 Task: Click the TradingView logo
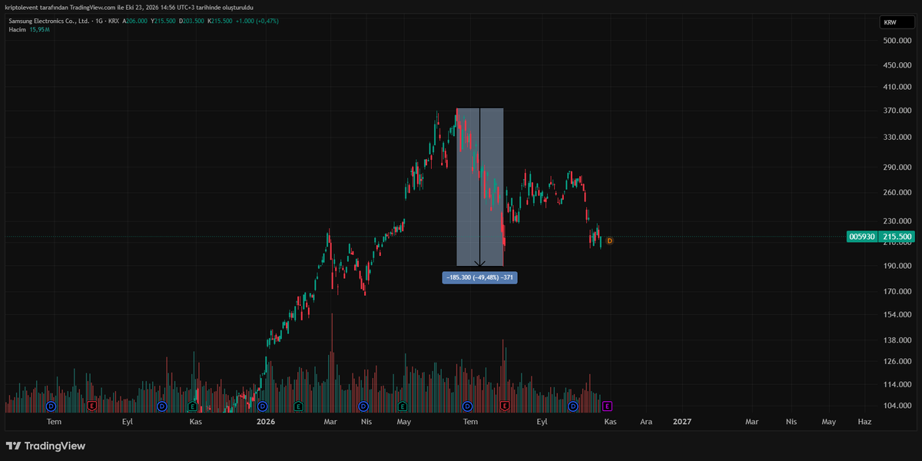[45, 446]
